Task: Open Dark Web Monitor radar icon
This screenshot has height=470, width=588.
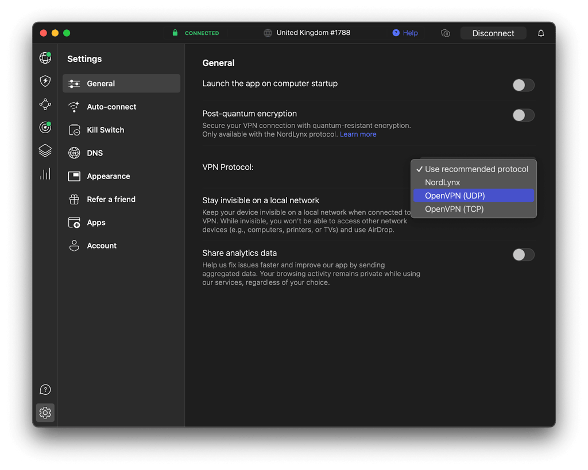Action: point(45,127)
